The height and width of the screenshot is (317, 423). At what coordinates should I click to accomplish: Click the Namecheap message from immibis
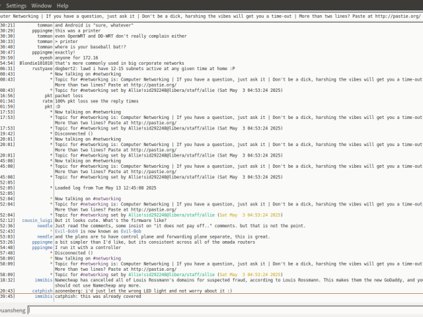231,280
